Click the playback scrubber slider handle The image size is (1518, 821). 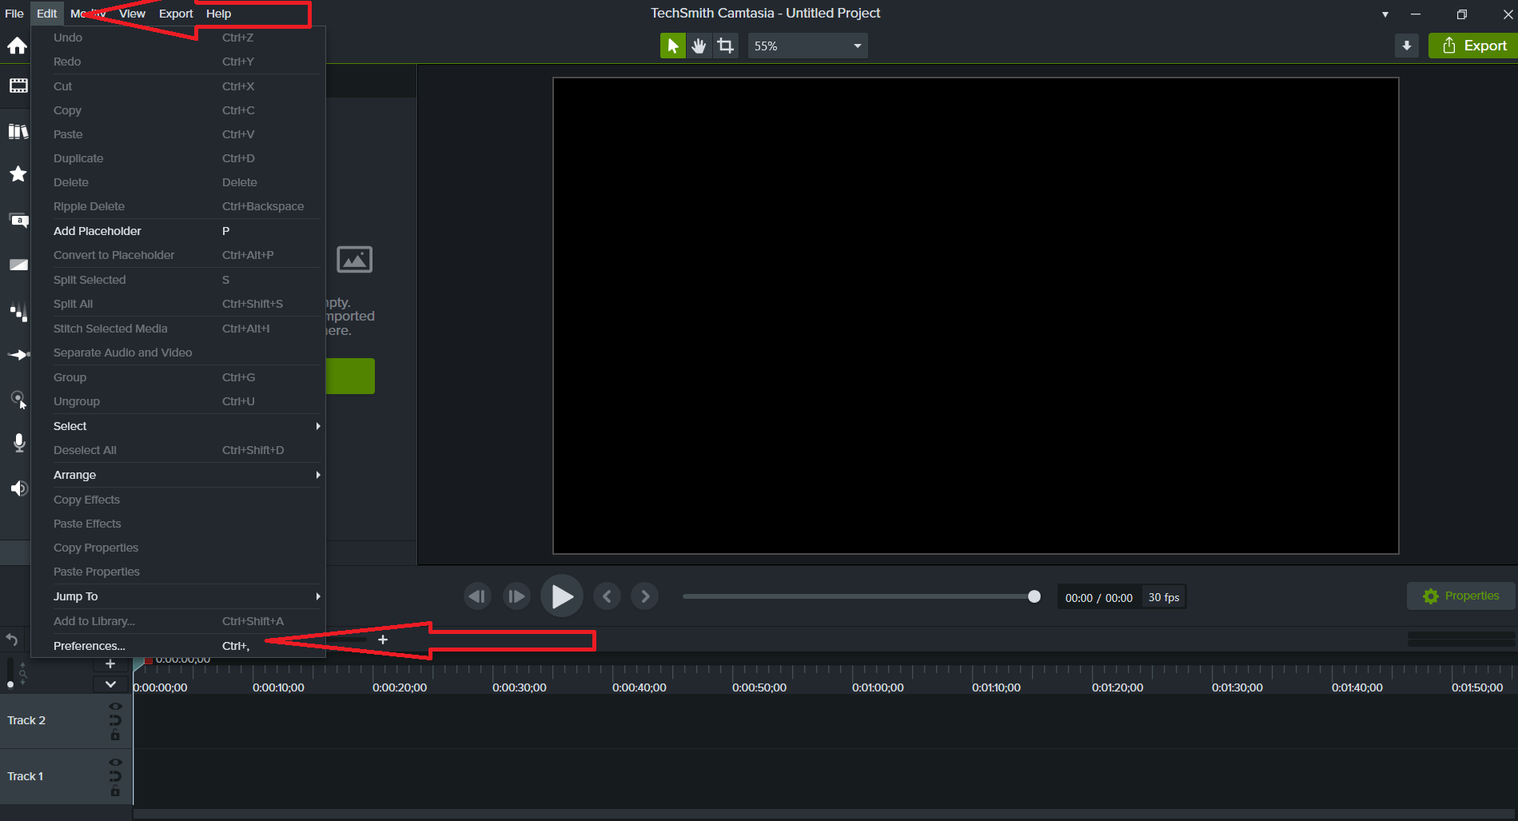click(1034, 596)
